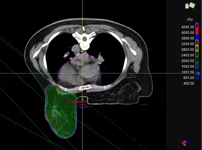Click the patient orientation figure icon
This screenshot has width=202, height=150.
185,143
